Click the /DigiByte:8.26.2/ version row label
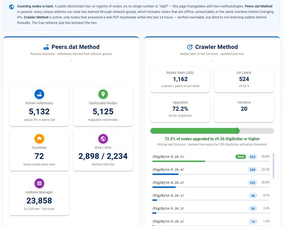Image resolution: width=284 pixels, height=226 pixels. [x=168, y=183]
